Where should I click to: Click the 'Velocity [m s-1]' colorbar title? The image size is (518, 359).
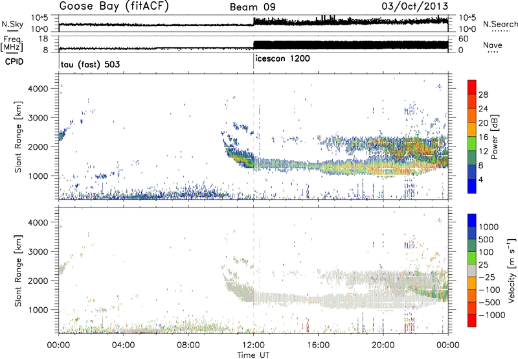pyautogui.click(x=512, y=270)
